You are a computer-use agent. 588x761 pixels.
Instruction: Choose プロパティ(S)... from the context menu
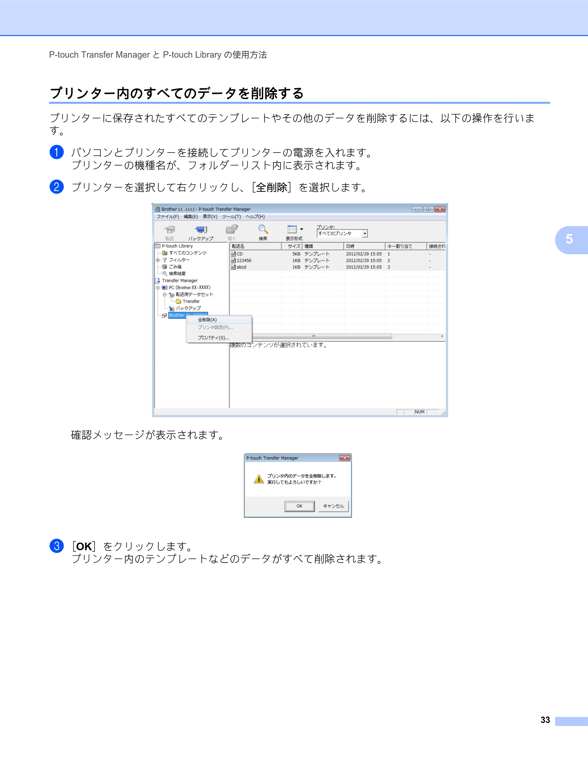pyautogui.click(x=219, y=338)
